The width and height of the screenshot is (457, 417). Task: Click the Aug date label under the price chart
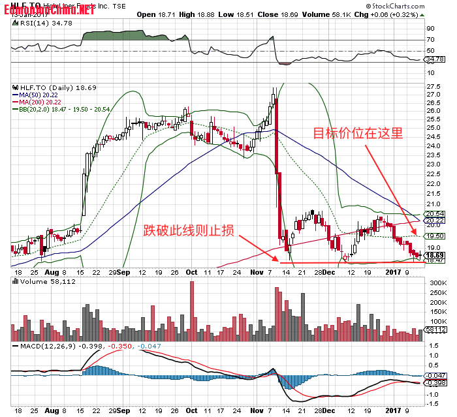click(x=52, y=273)
